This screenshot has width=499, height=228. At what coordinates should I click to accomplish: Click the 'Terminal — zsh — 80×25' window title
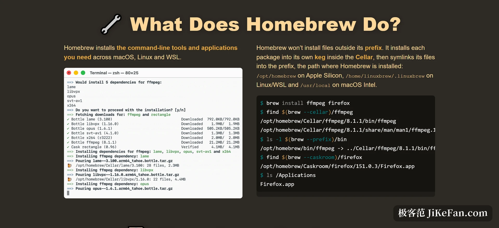(114, 73)
